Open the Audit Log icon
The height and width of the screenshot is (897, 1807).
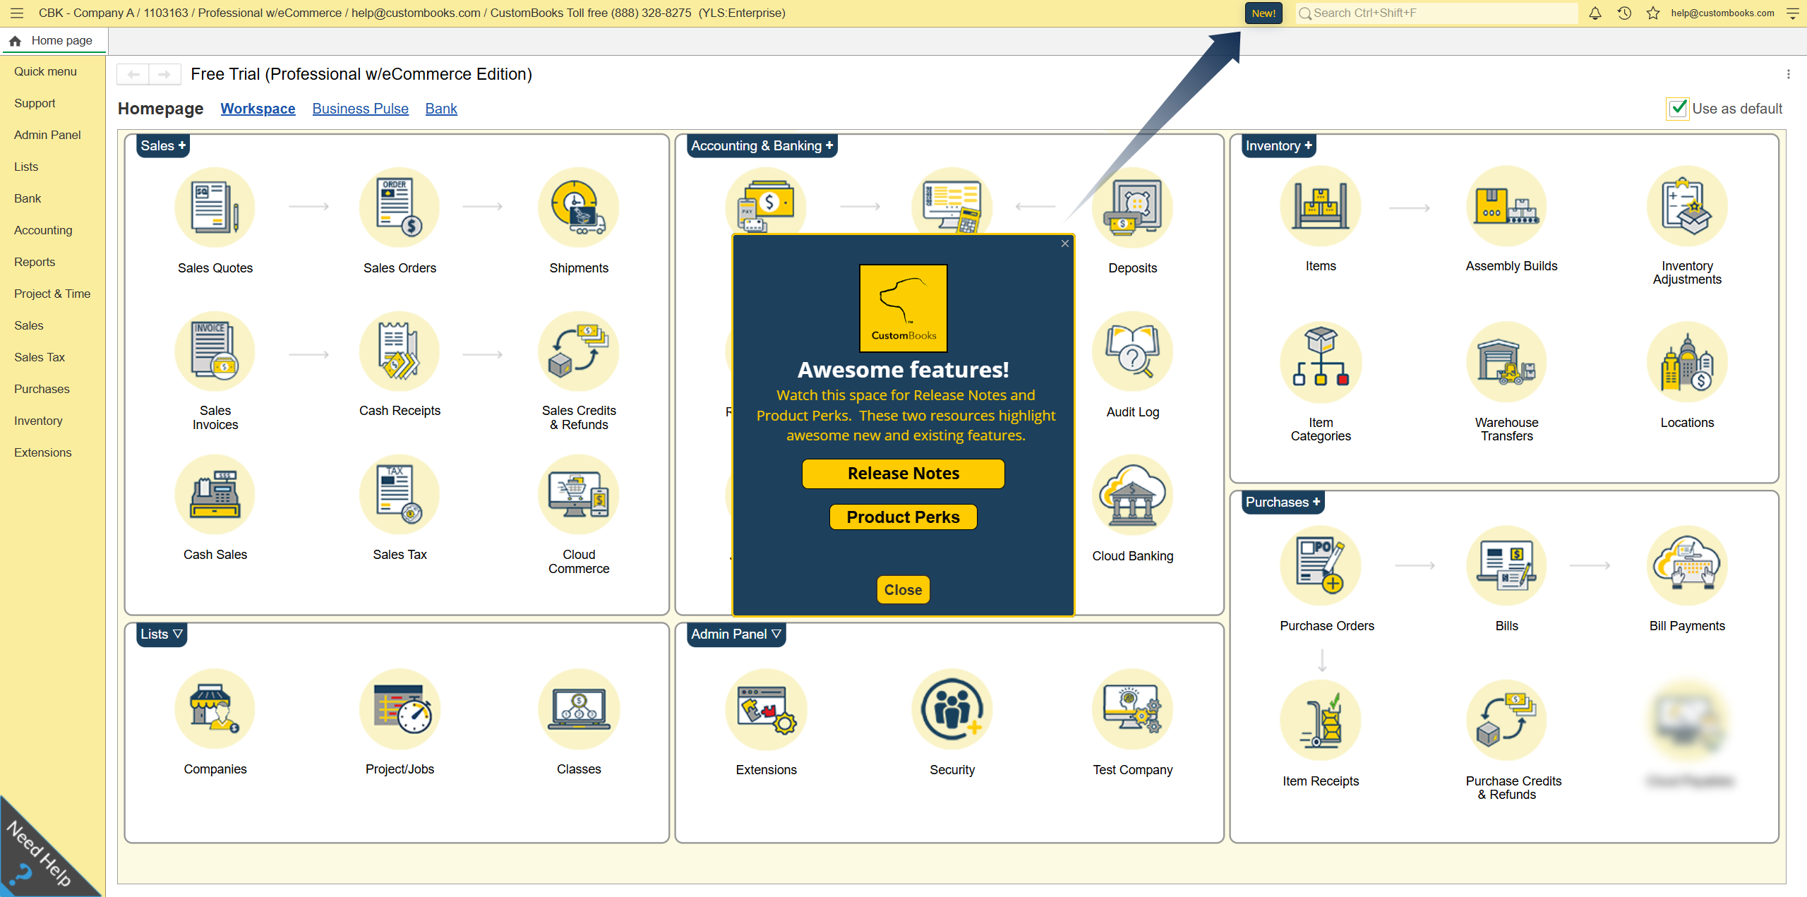pyautogui.click(x=1132, y=352)
